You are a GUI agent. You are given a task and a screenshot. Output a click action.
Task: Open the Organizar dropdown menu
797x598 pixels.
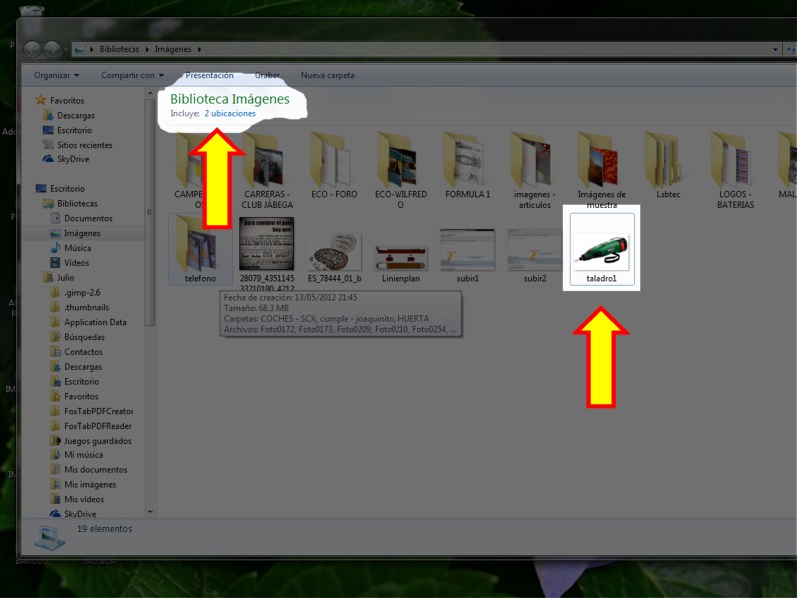coord(56,75)
